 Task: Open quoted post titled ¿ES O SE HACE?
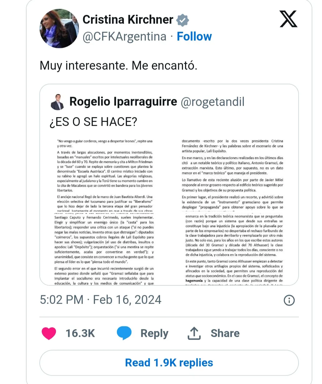pos(93,122)
